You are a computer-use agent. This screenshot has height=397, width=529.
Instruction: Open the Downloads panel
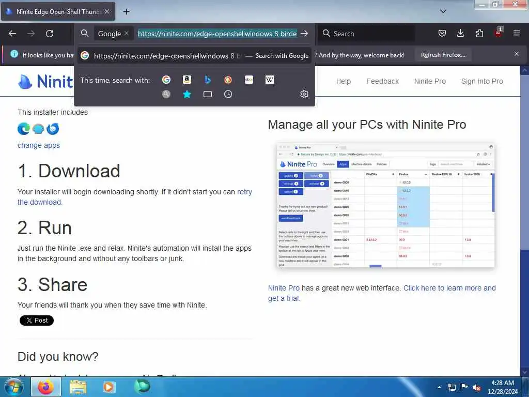460,34
